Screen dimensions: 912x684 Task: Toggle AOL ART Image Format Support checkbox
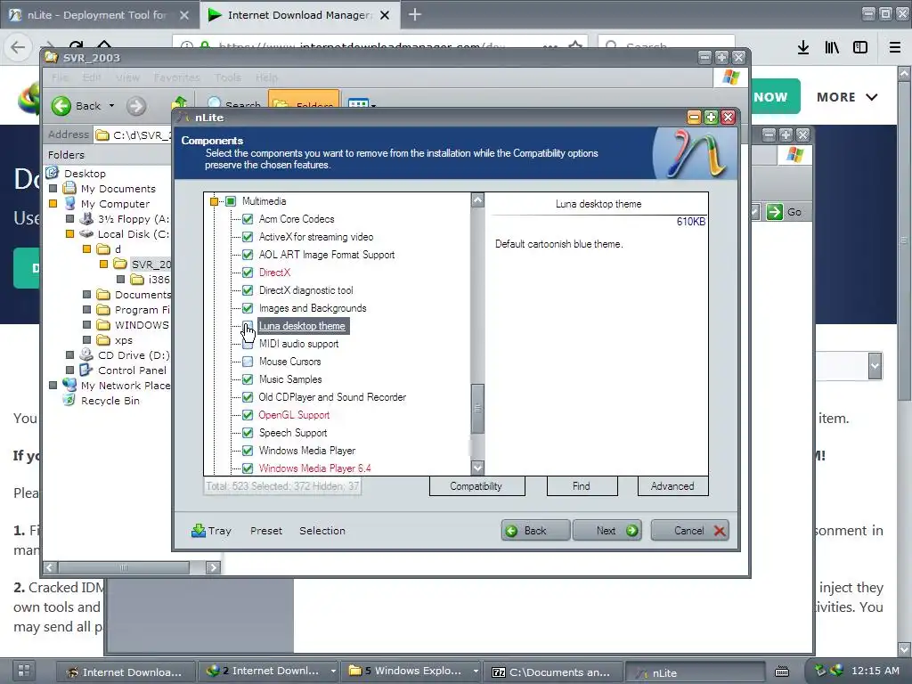tap(248, 255)
